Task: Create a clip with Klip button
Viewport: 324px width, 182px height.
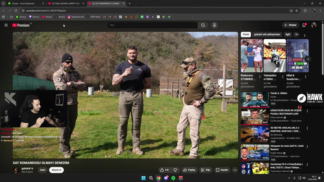Action: click(x=205, y=170)
